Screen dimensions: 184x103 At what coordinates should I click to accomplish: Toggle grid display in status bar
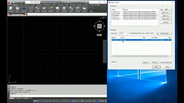(x=40, y=101)
